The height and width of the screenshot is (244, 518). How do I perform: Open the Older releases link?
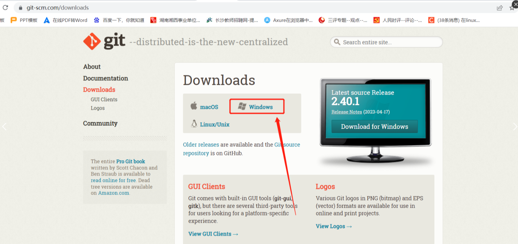(x=201, y=145)
